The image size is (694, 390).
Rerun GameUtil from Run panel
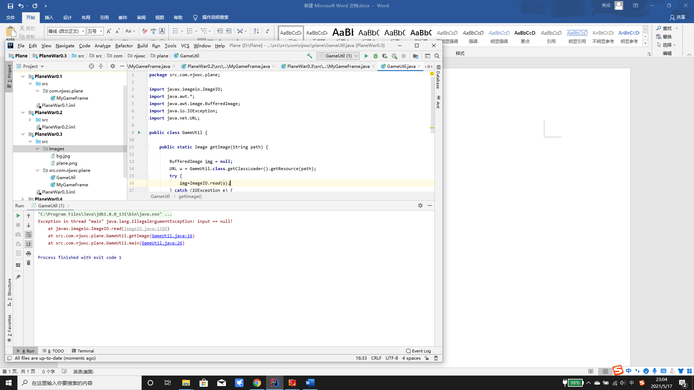(x=18, y=216)
